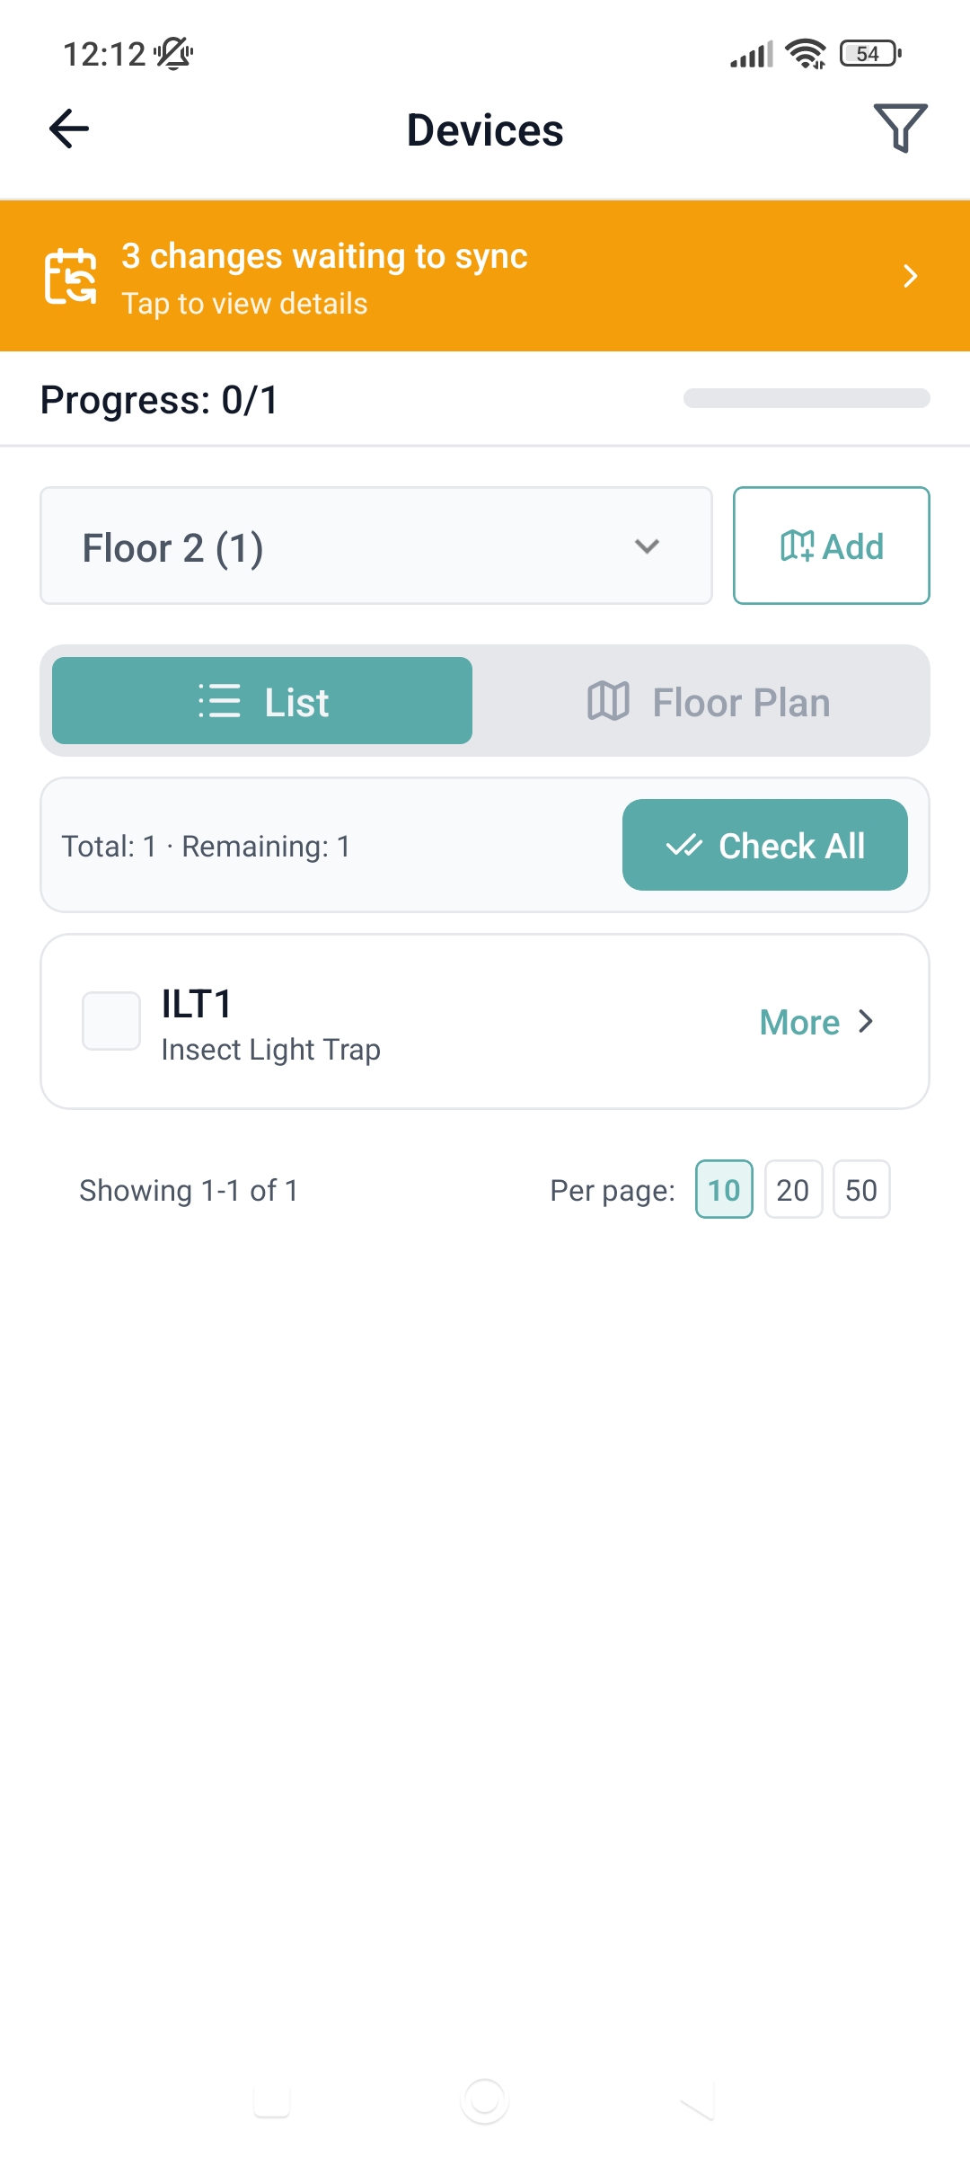Tap the Floor Plan map icon
970x2157 pixels.
point(608,701)
